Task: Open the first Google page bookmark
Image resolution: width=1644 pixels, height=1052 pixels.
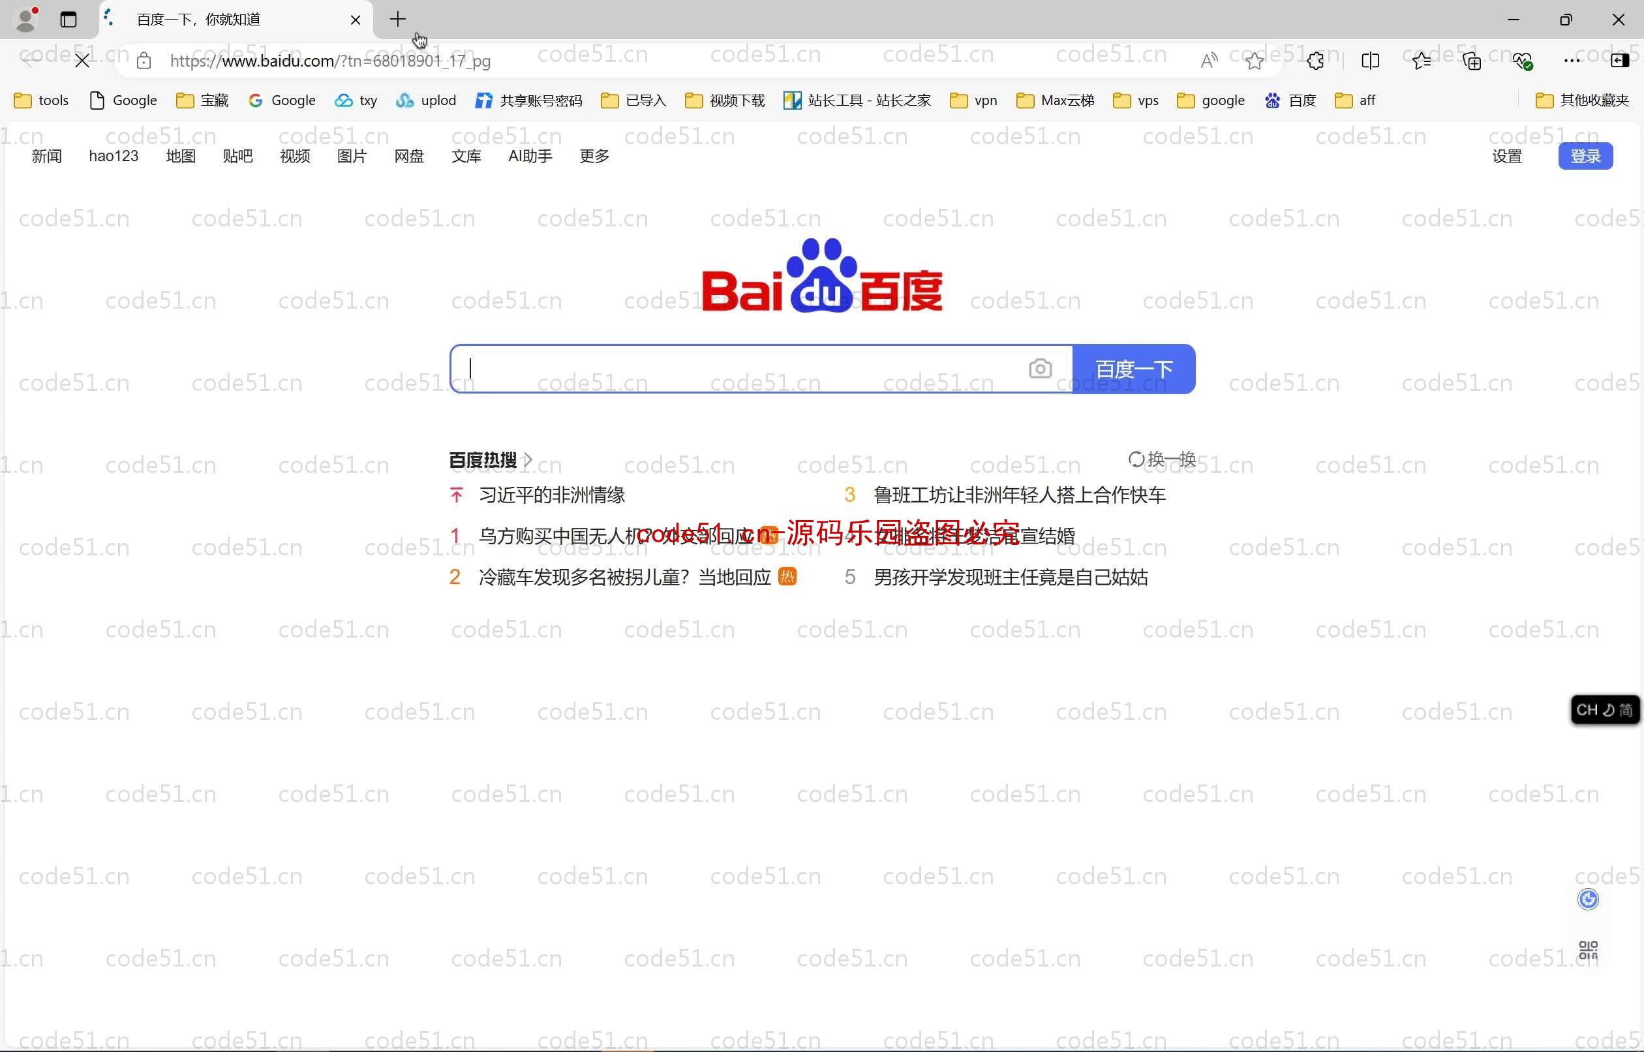Action: coord(123,101)
